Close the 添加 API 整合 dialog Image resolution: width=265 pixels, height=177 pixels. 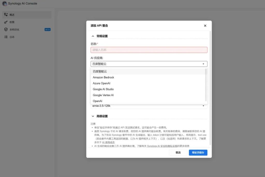coord(205,26)
